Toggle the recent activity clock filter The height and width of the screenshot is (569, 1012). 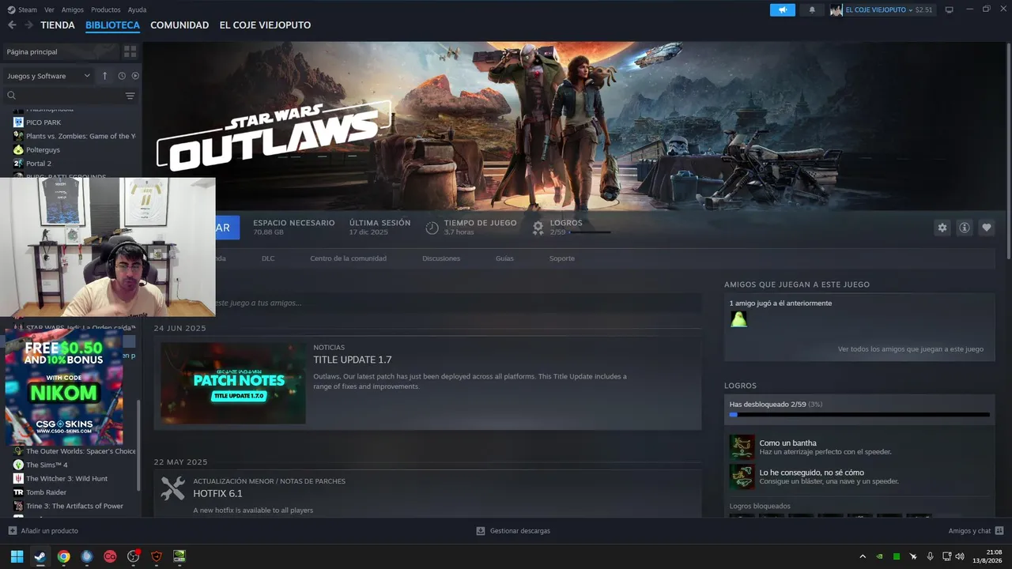(122, 76)
